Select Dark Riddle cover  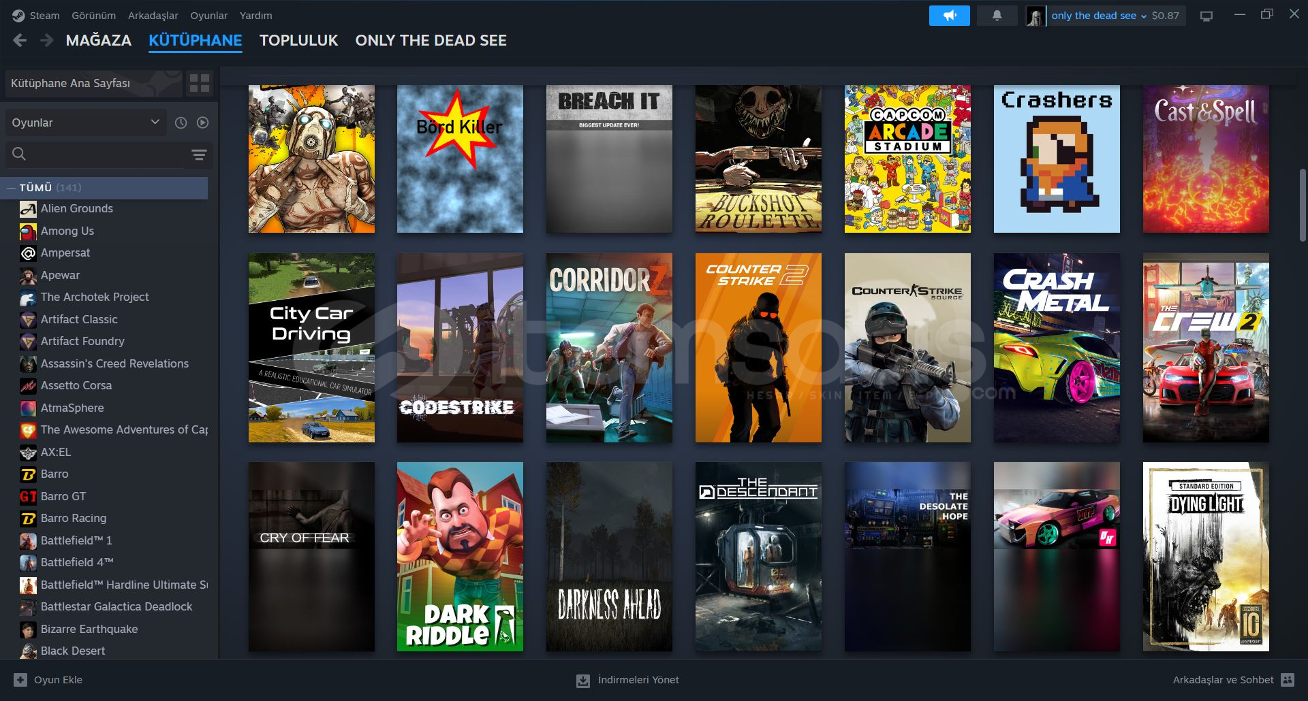(x=460, y=557)
